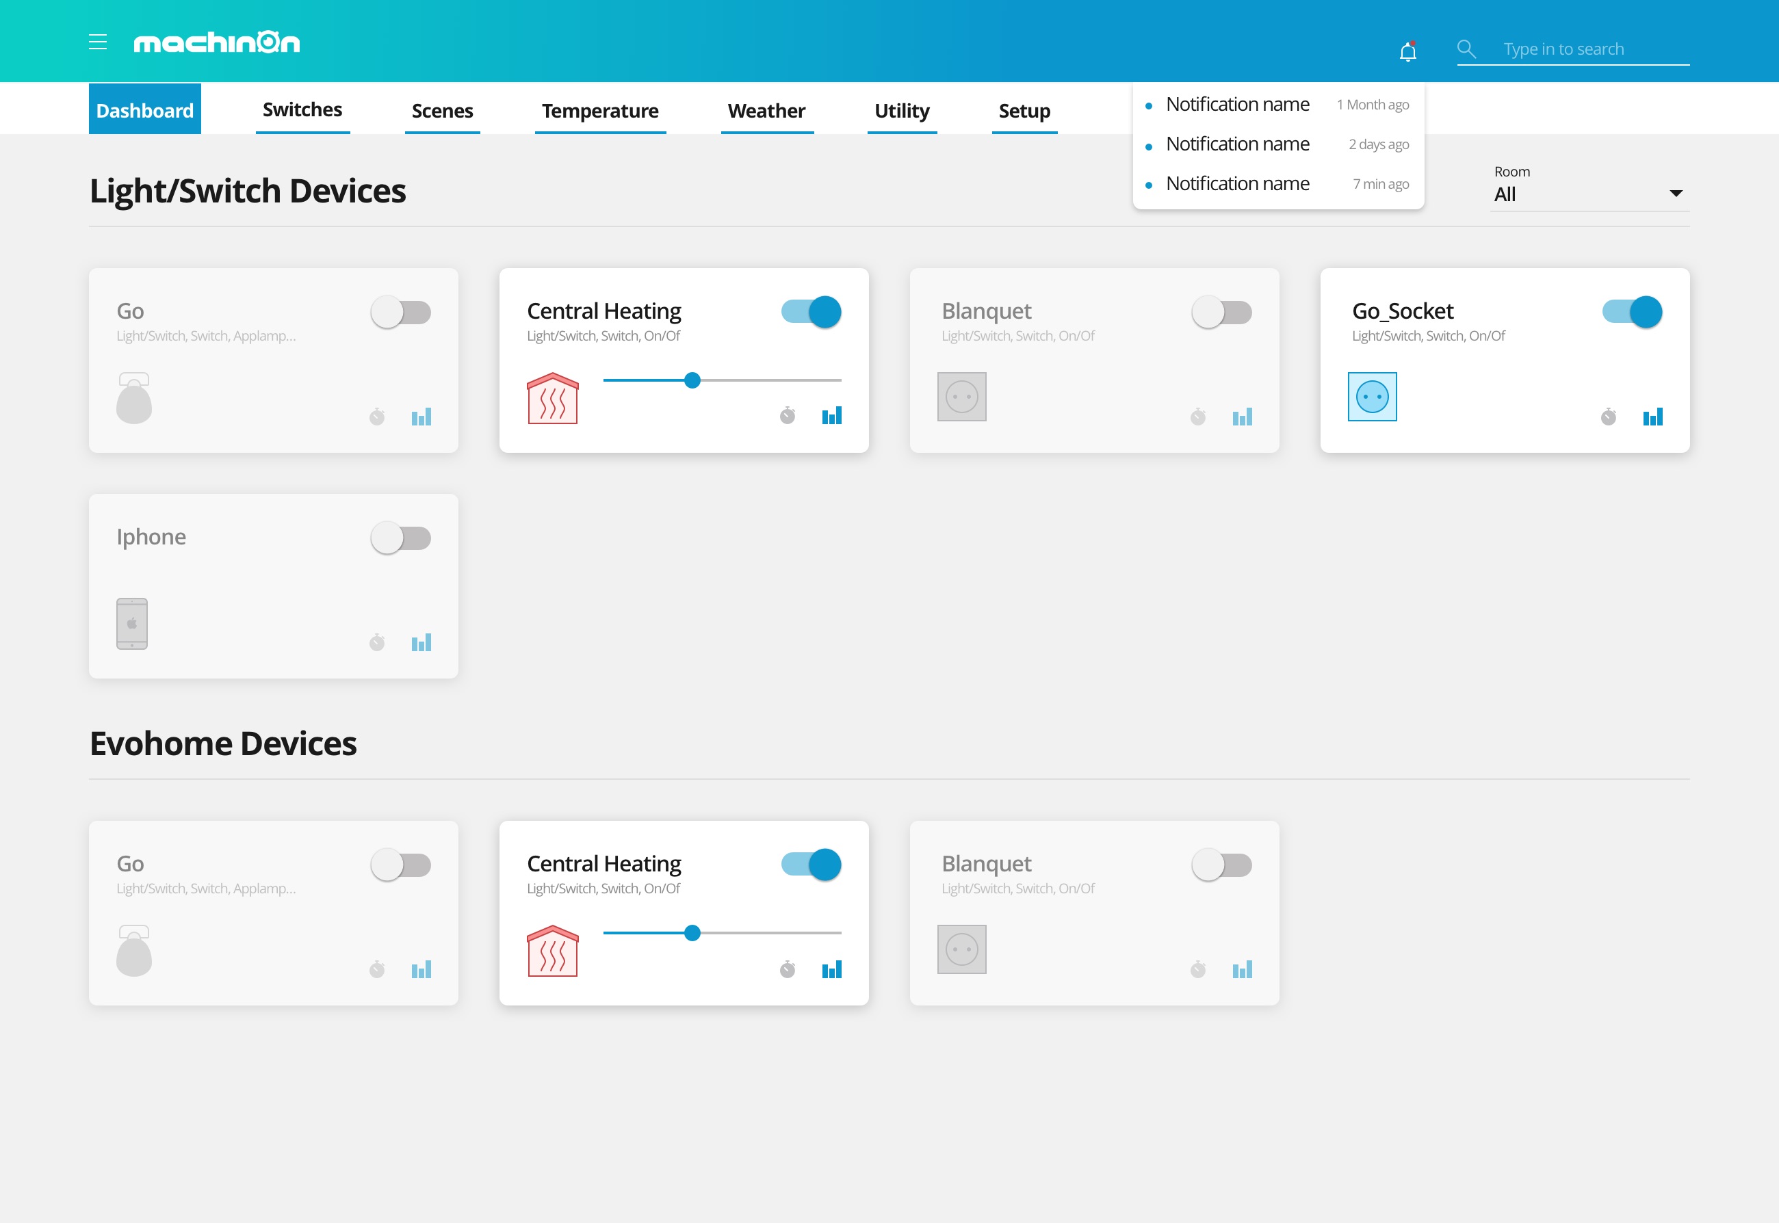Open notification from 2 days ago

pos(1279,144)
